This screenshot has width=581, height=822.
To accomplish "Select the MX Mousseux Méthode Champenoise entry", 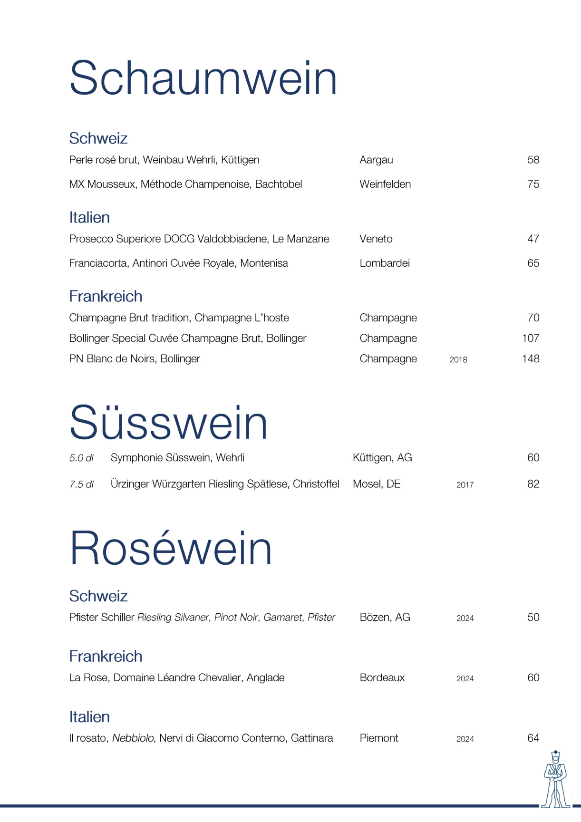I will pos(185,184).
